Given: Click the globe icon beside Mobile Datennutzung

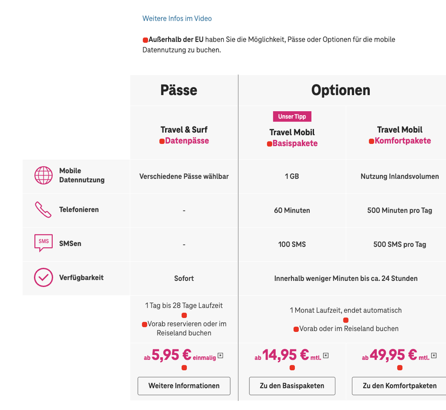Looking at the screenshot, I should 43,175.
